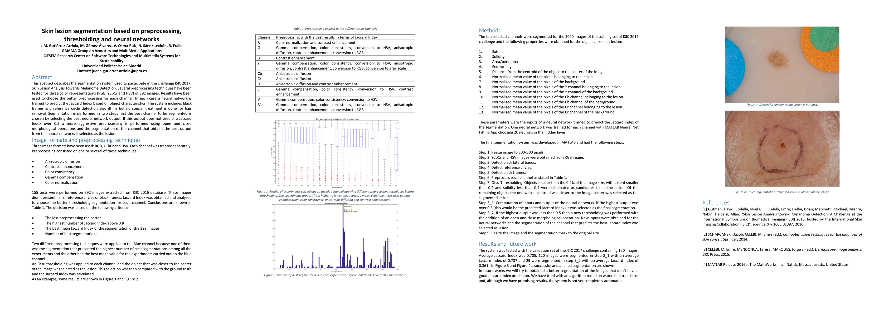Click the Results and future work heading
The width and height of the screenshot is (894, 316).
click(507, 244)
